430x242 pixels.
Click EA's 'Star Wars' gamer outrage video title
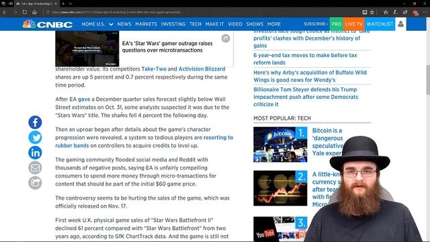(x=167, y=46)
